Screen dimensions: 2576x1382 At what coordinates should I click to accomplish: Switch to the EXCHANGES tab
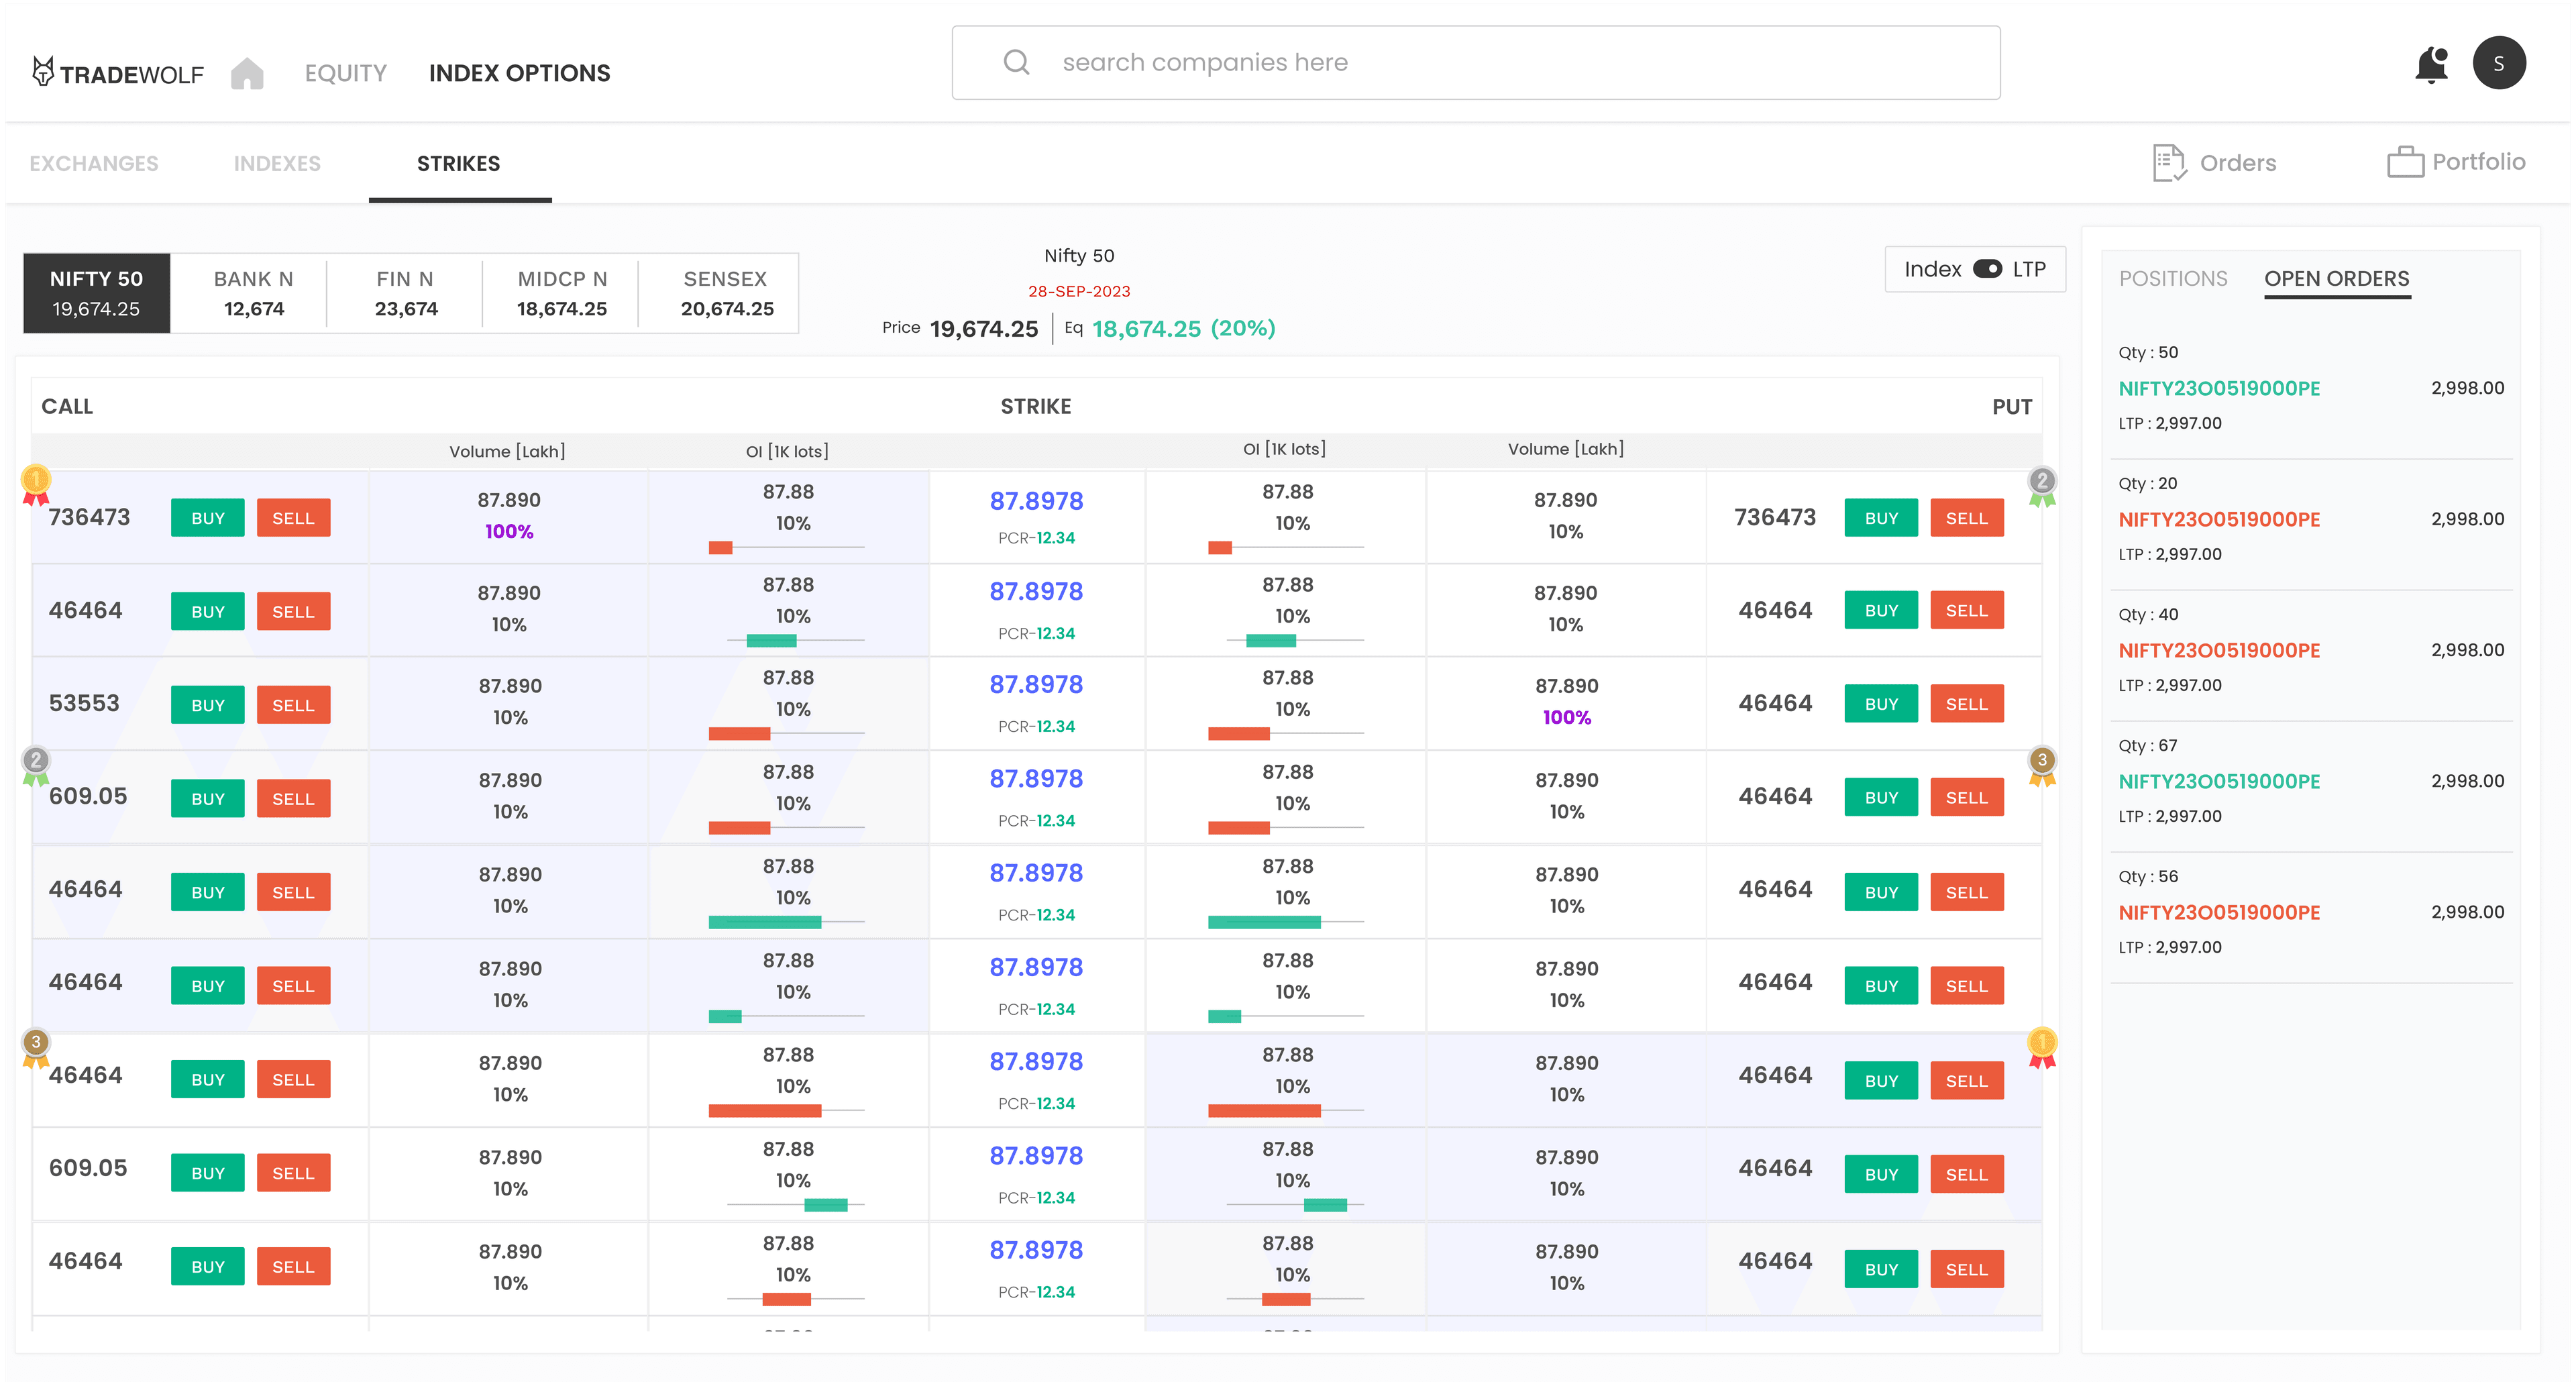94,163
